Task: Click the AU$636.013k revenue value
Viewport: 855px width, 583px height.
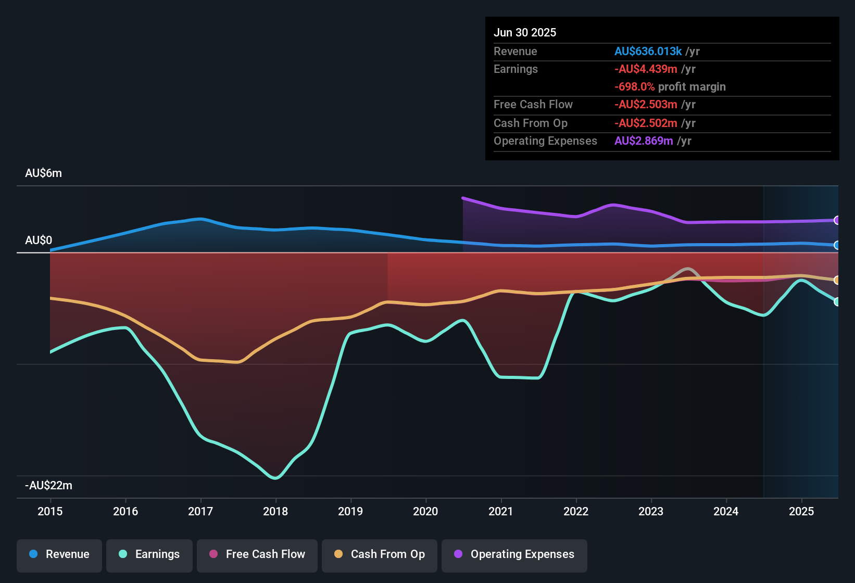Action: pos(648,51)
